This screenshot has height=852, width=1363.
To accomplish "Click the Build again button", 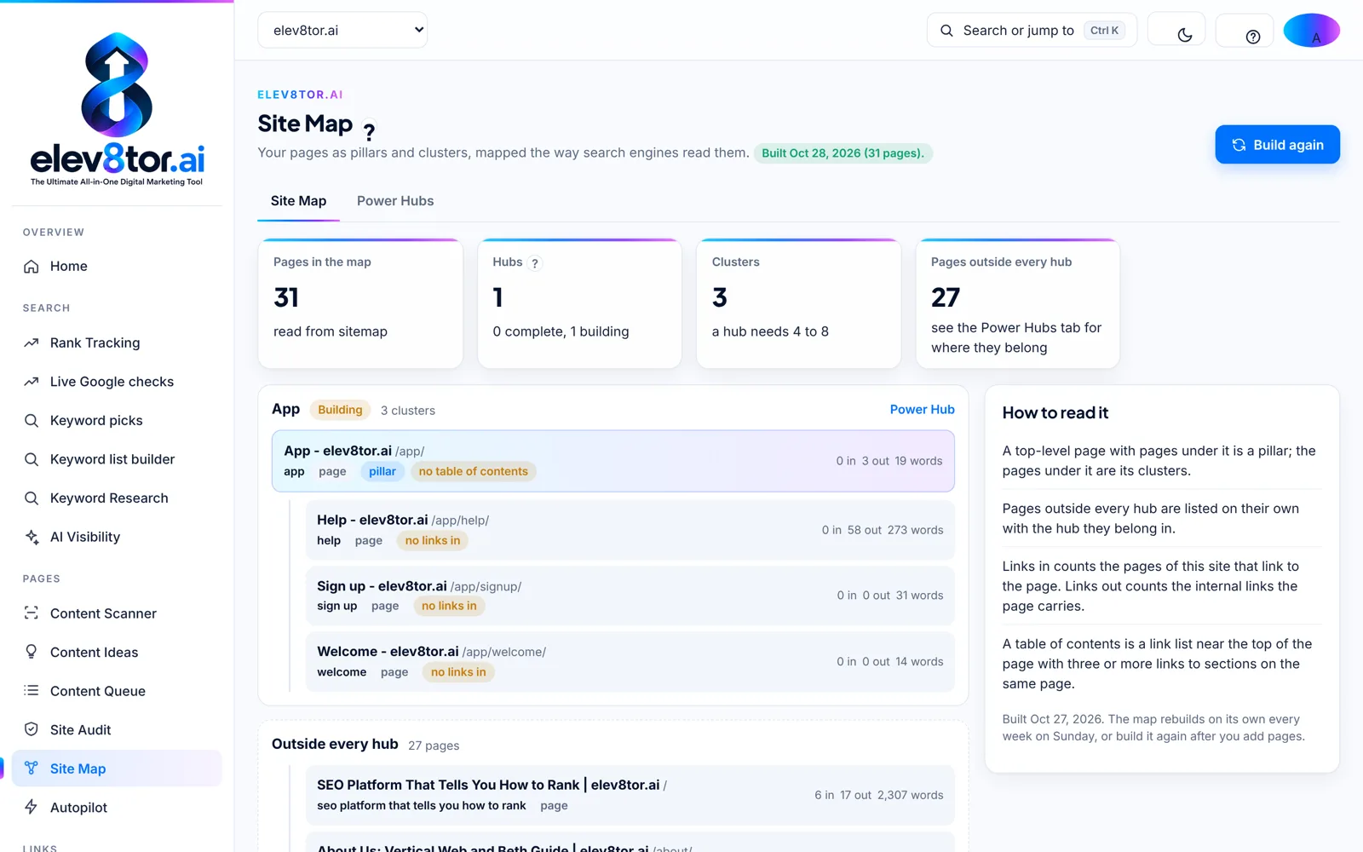I will (1277, 145).
